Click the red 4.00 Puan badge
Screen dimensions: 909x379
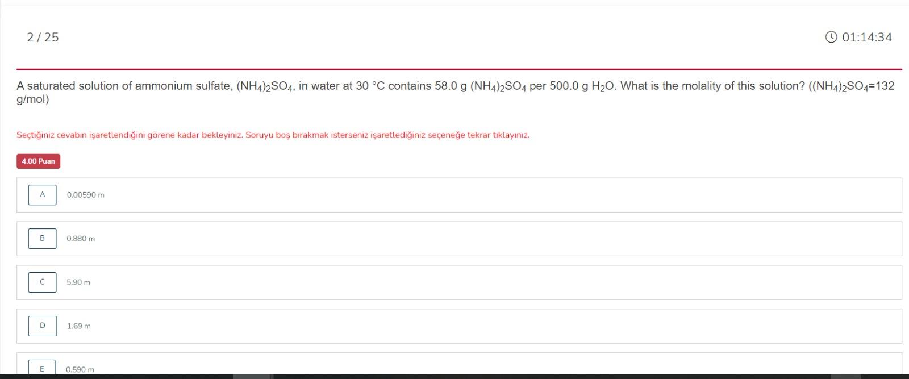tap(38, 161)
